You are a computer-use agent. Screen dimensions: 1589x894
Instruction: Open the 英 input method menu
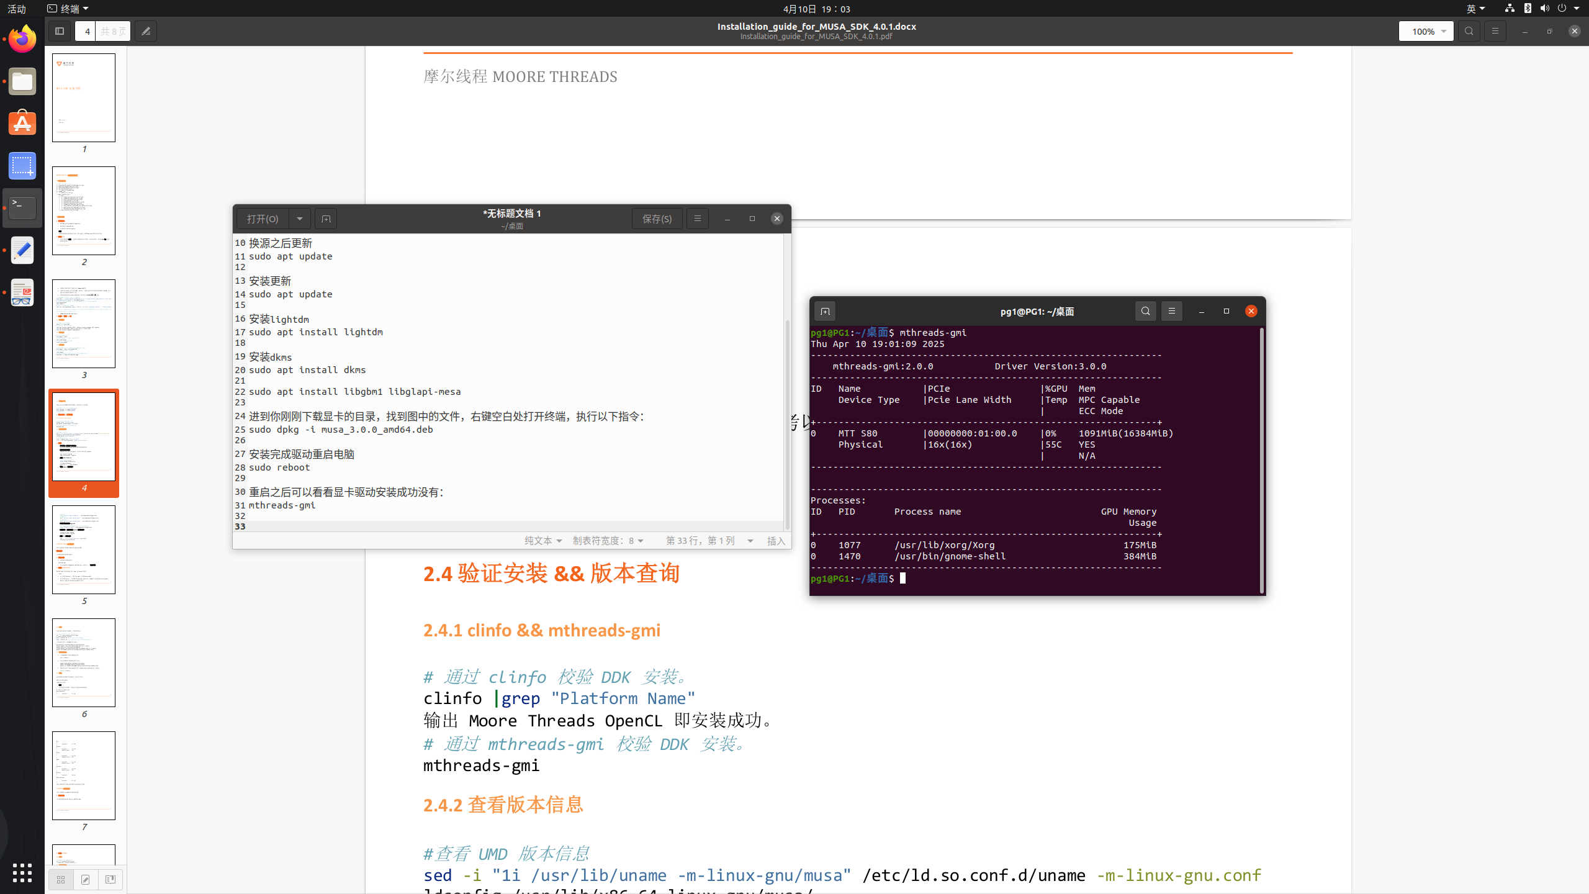1475,9
